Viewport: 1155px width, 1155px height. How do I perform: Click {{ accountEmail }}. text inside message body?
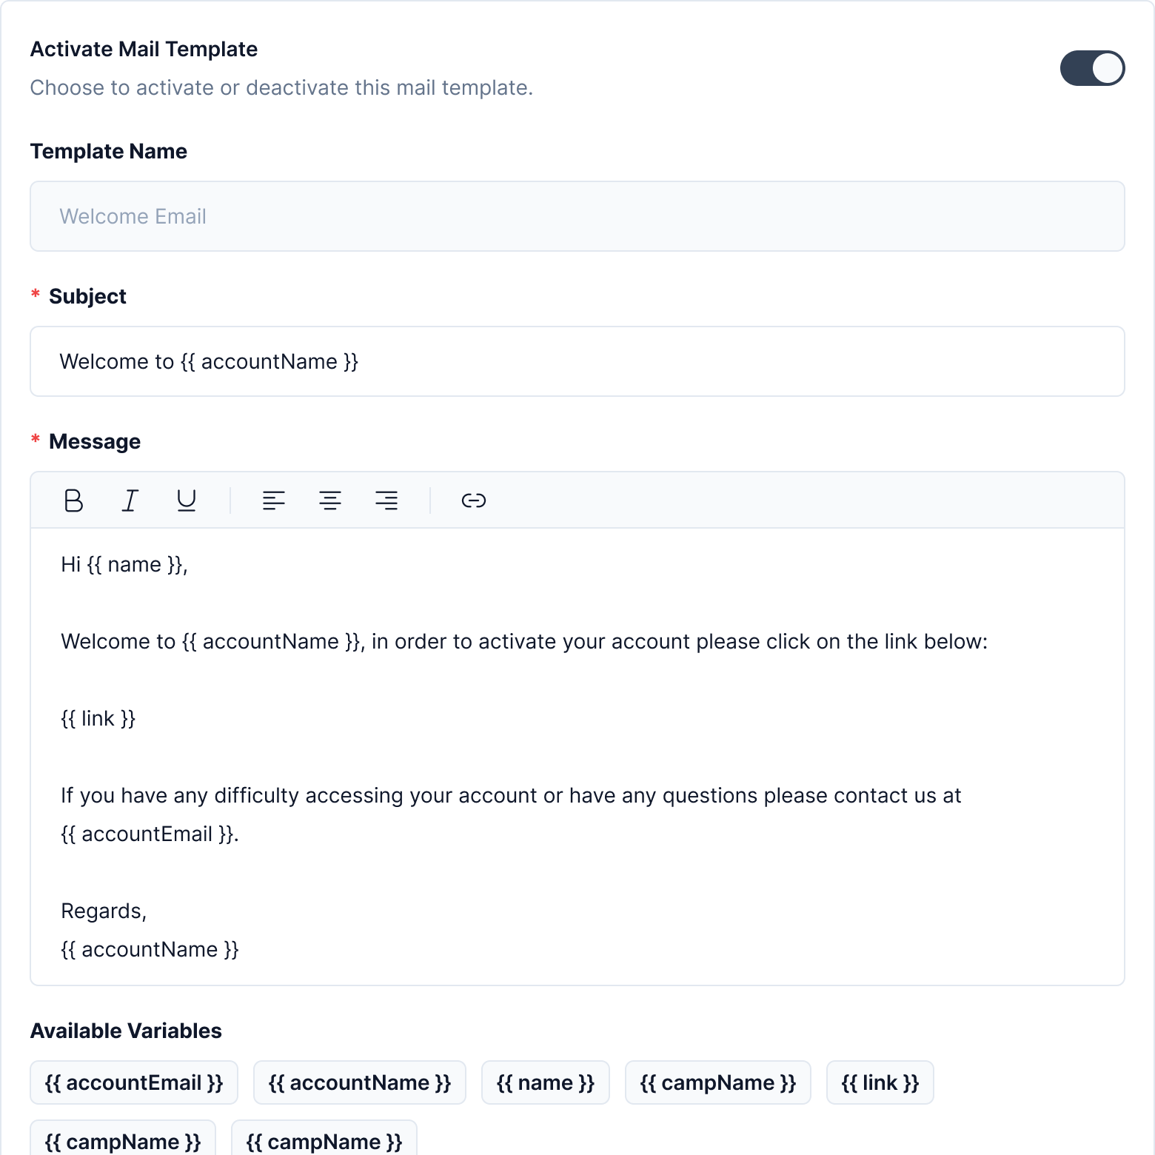[x=150, y=834]
